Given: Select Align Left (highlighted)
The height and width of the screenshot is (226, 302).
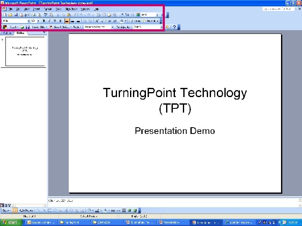Looking at the screenshot, I should [x=67, y=21].
